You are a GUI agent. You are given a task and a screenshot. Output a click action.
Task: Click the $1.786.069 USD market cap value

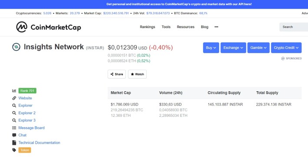click(125, 104)
